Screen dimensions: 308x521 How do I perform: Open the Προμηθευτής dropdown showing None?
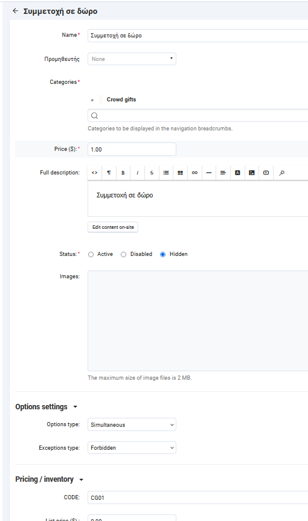click(x=132, y=59)
